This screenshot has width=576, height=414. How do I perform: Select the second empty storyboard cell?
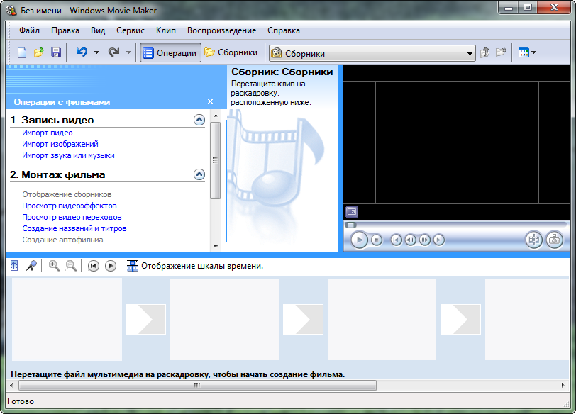[x=224, y=319]
